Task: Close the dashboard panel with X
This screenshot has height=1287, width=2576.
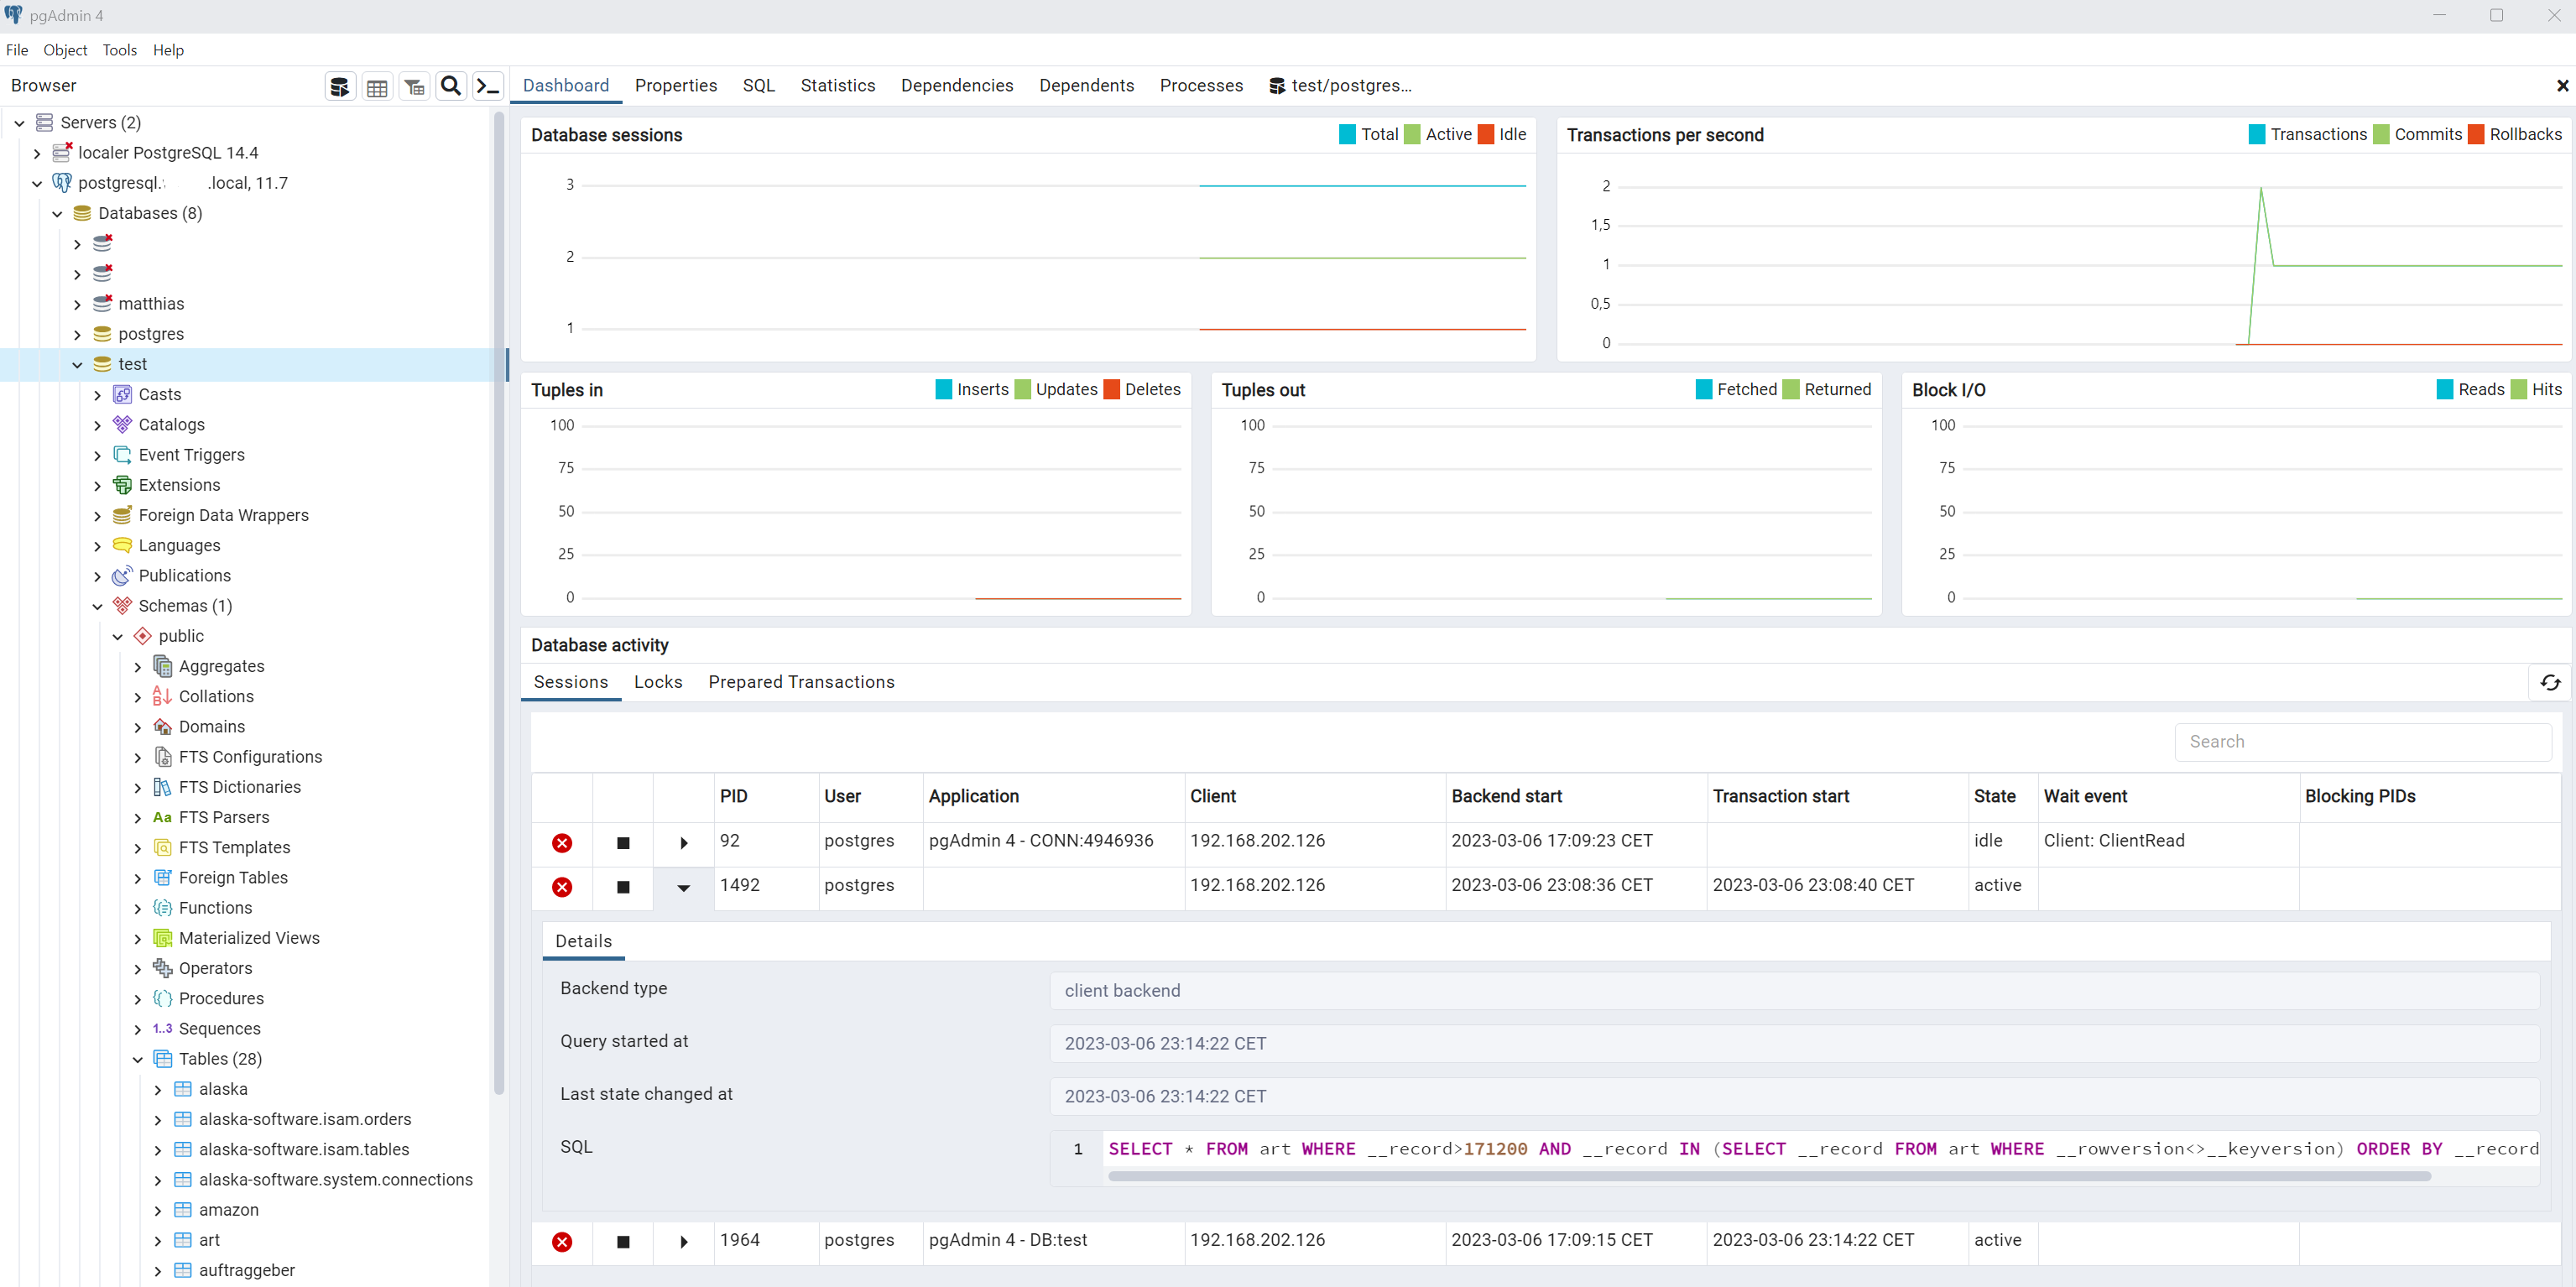Action: tap(2562, 86)
